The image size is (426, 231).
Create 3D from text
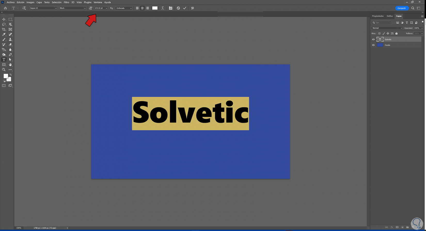point(192,8)
